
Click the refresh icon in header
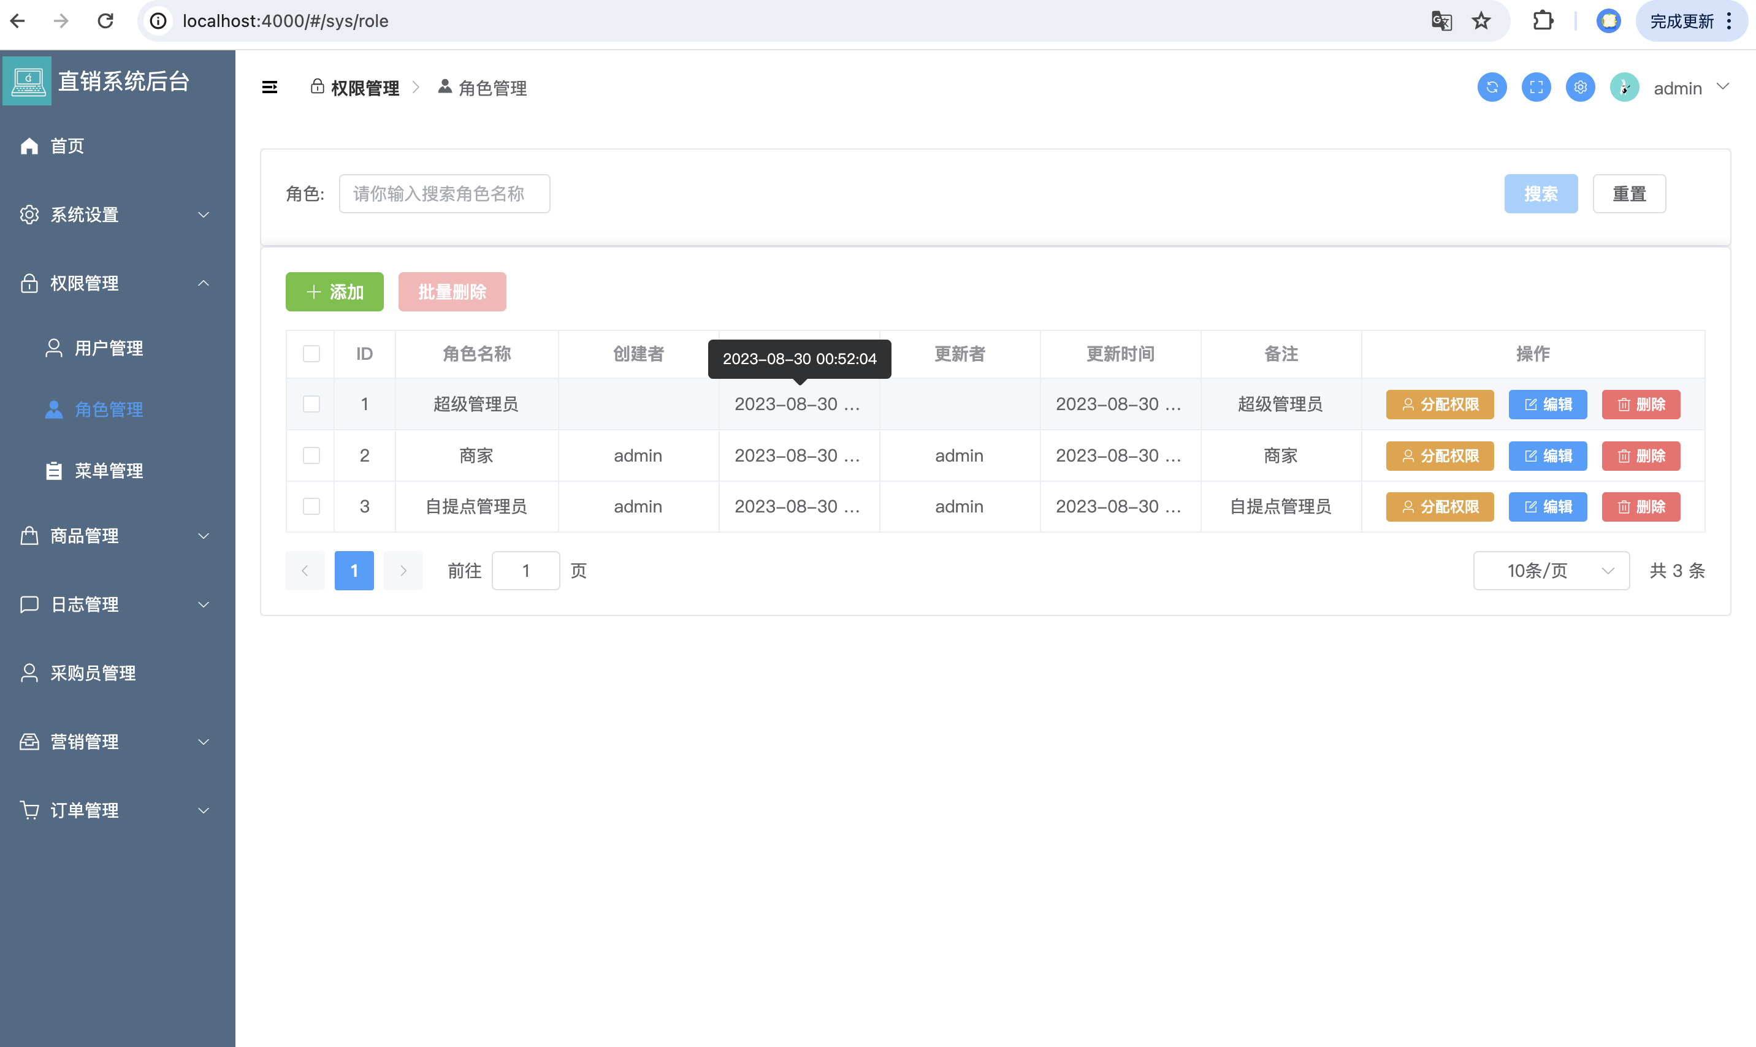click(x=1492, y=88)
